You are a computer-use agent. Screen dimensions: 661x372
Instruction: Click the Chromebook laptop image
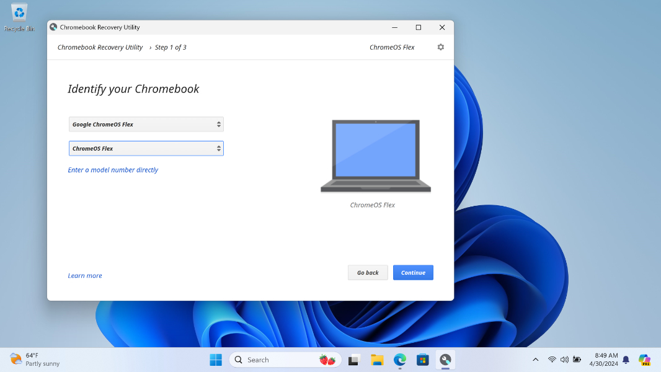[375, 156]
